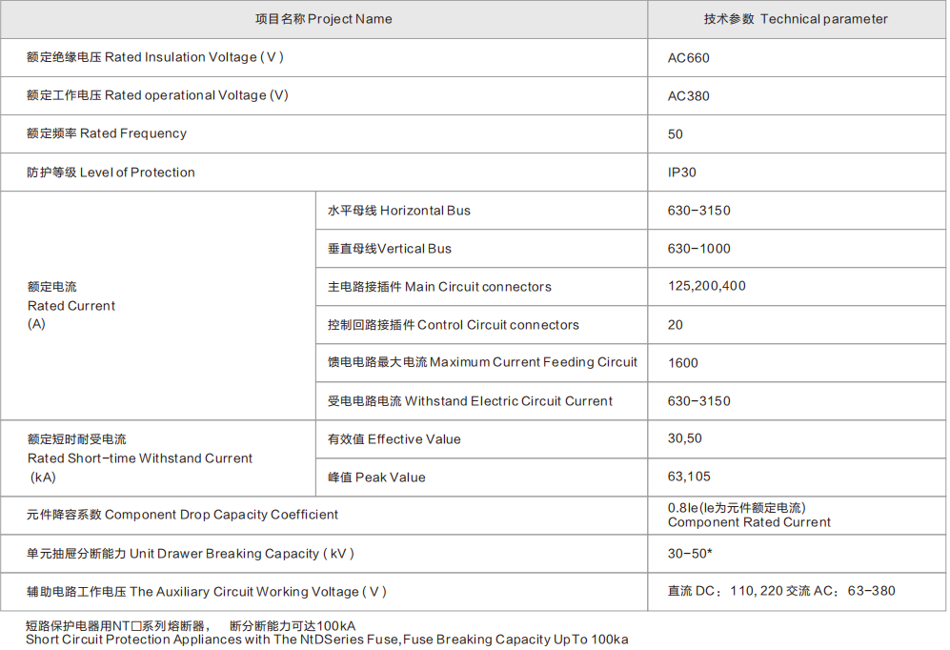
Task: Click the IP30 protection level value
Action: [682, 173]
